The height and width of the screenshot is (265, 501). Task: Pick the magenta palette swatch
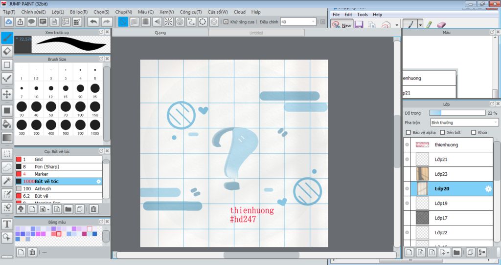point(84,234)
